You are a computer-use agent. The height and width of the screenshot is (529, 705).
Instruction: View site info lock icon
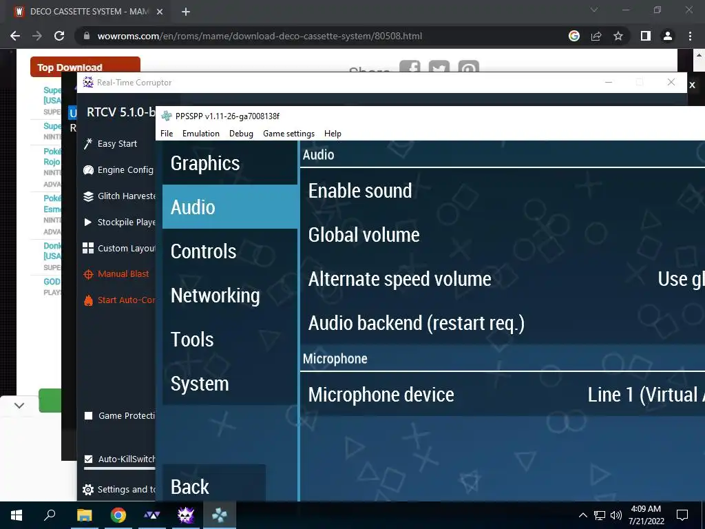tap(86, 36)
